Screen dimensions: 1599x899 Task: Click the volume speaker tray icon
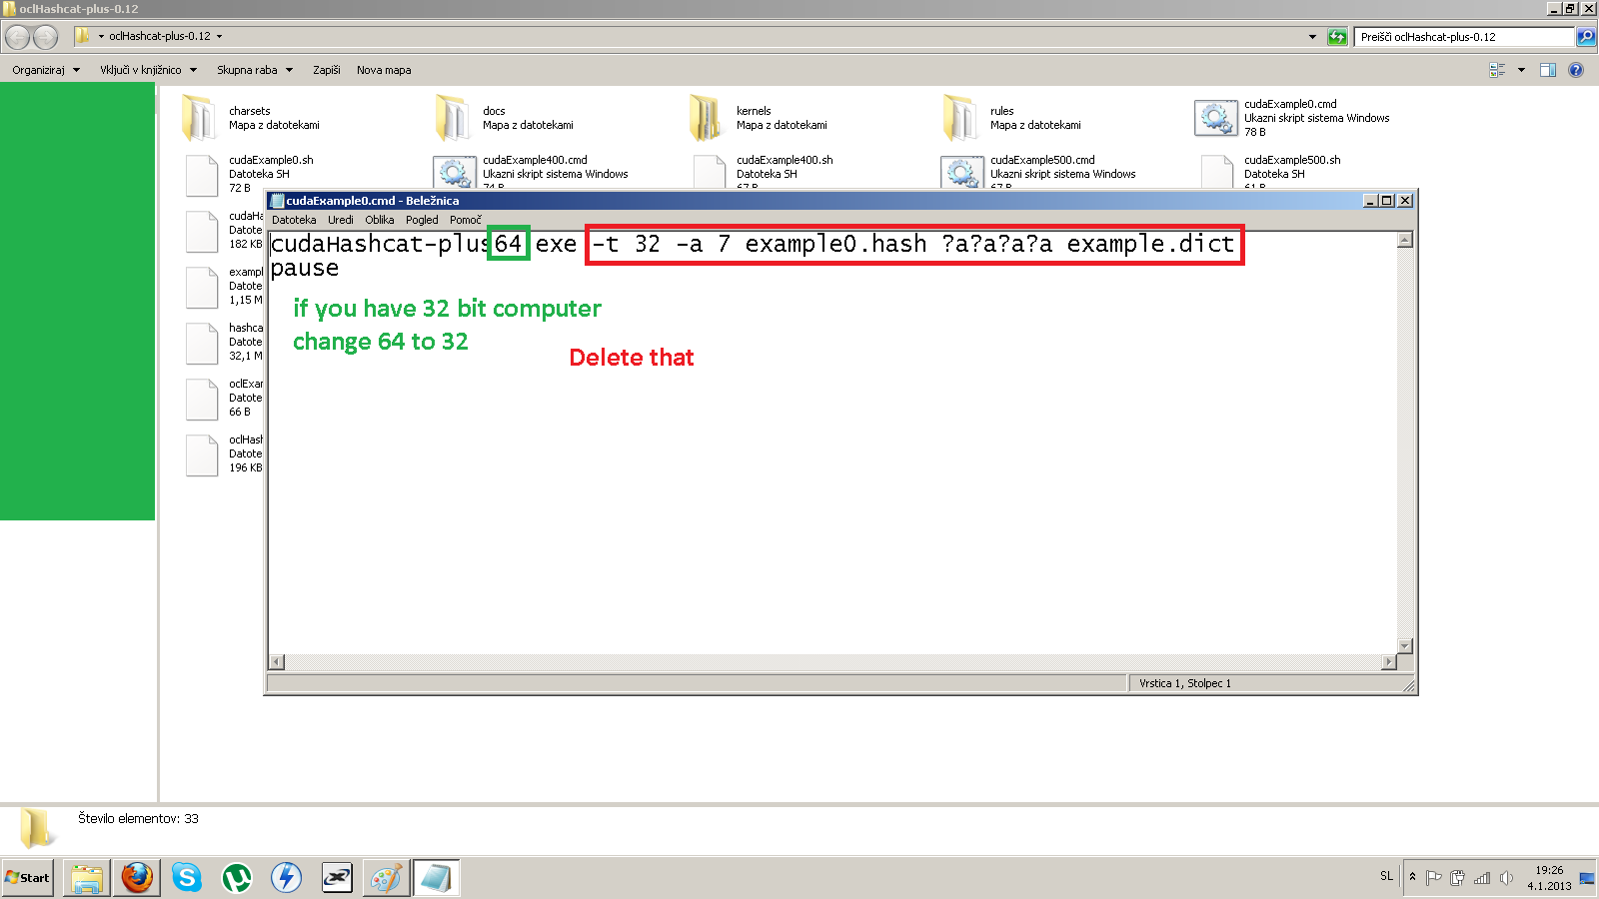coord(1506,878)
